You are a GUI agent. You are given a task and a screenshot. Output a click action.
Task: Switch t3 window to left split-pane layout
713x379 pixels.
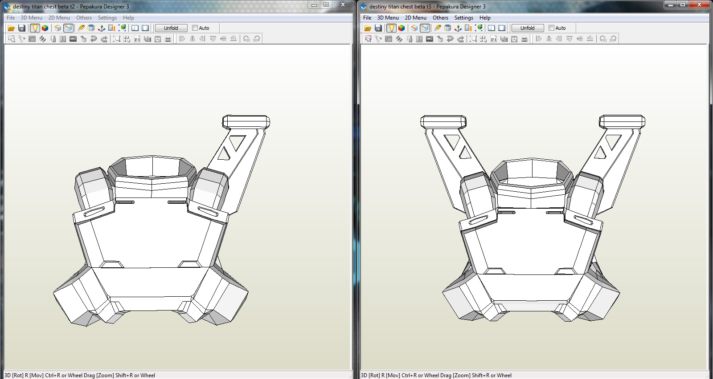492,28
